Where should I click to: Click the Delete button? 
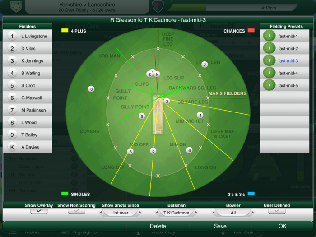(158, 226)
